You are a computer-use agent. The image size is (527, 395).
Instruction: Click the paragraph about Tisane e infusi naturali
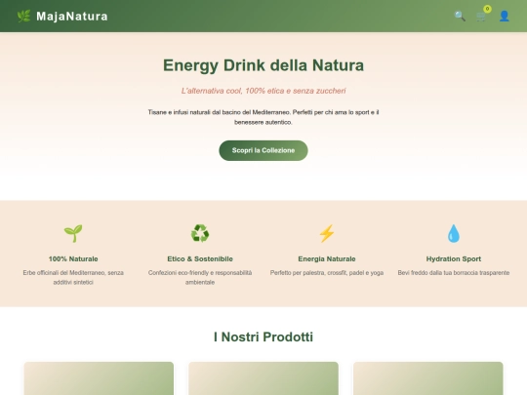[x=263, y=117]
